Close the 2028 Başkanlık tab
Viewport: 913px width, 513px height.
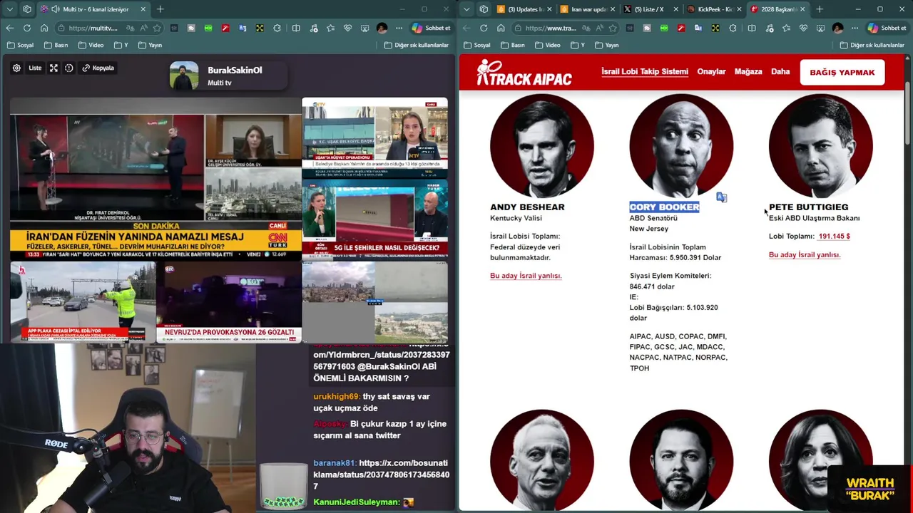coord(802,9)
